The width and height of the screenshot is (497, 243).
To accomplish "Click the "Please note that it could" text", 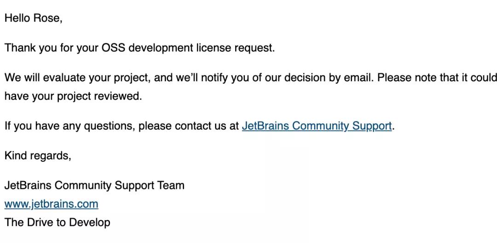I will [437, 78].
